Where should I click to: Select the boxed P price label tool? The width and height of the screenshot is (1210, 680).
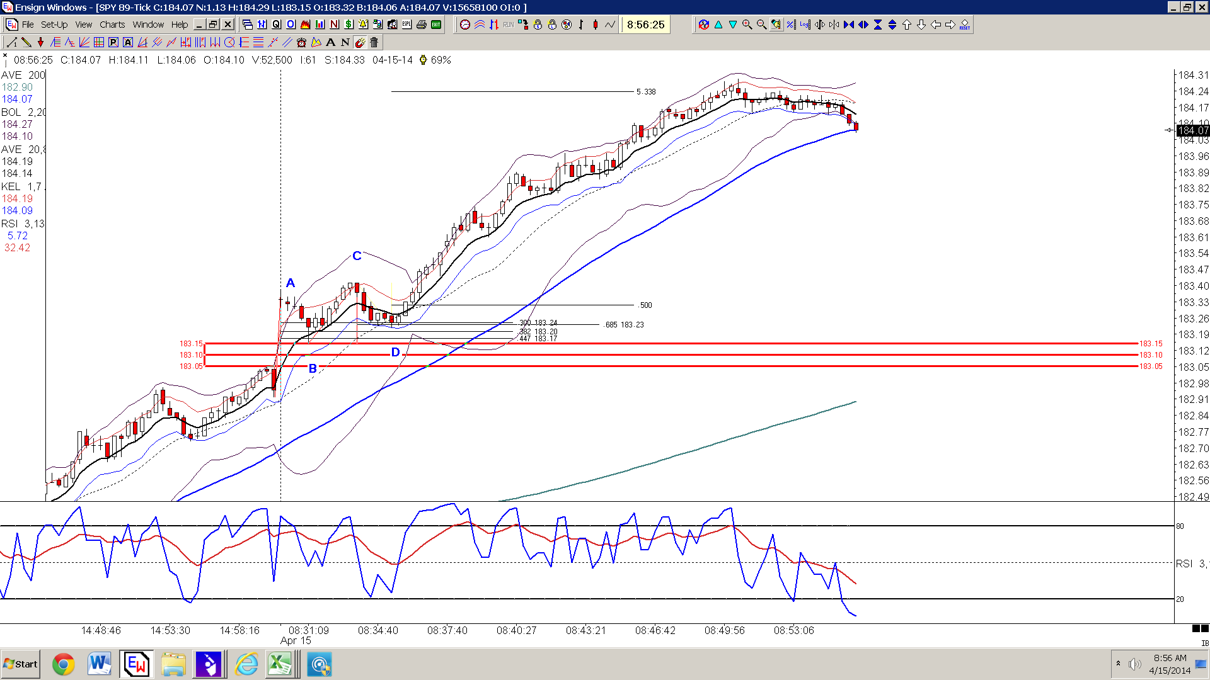tap(113, 42)
